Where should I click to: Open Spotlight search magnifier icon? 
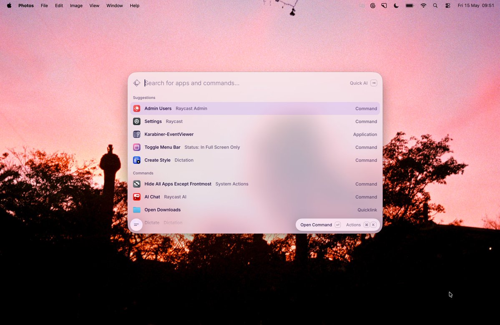tap(435, 5)
